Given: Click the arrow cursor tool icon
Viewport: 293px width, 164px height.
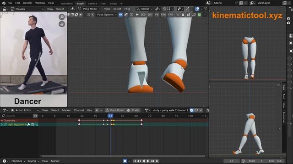Looking at the screenshot, I should tap(137, 15).
